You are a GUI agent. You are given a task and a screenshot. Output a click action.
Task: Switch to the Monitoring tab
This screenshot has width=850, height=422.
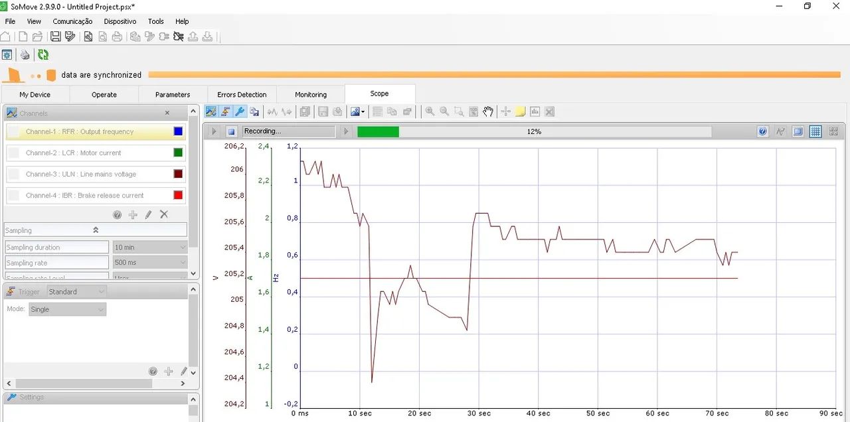pos(311,95)
